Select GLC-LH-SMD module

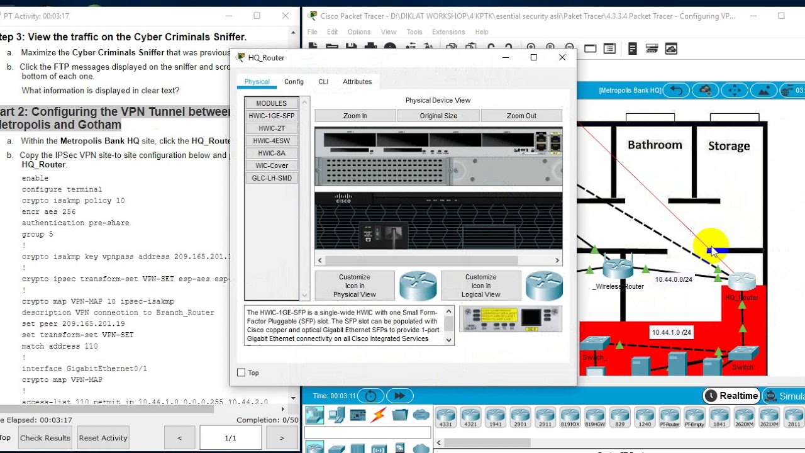(272, 178)
